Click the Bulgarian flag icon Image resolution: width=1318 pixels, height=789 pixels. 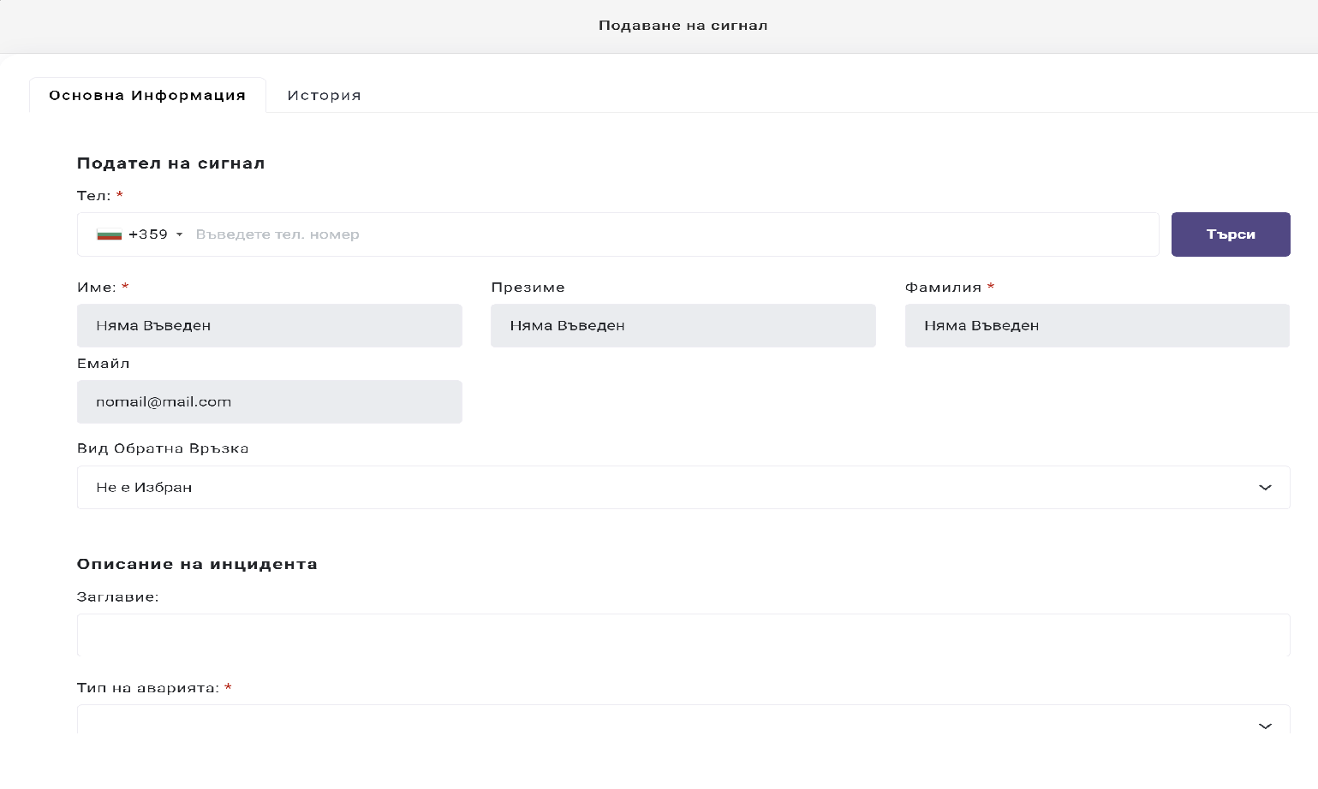[109, 234]
